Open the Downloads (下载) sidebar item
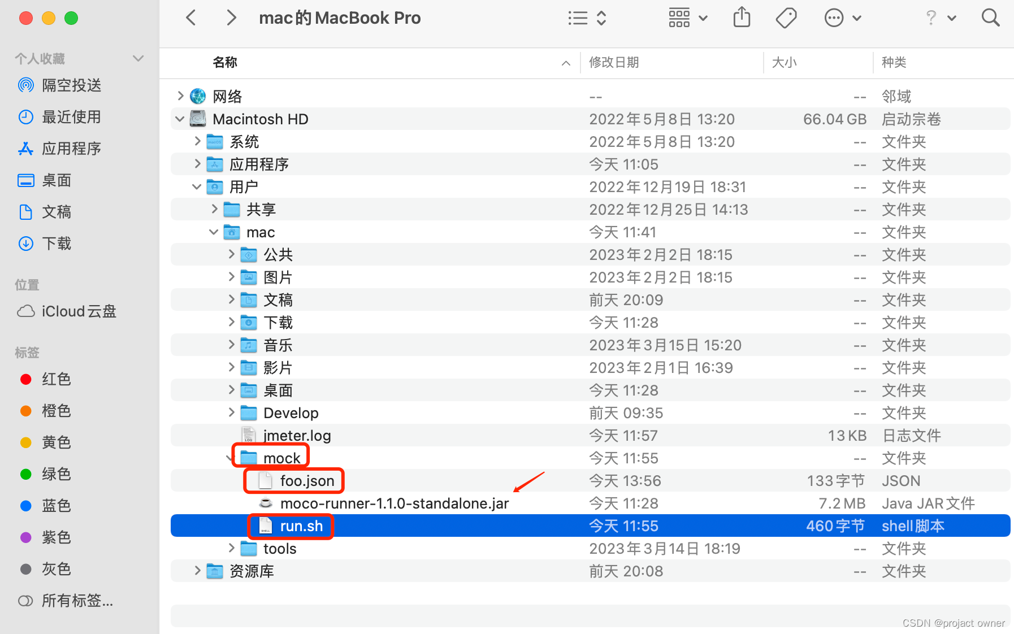Image resolution: width=1014 pixels, height=634 pixels. (x=57, y=244)
